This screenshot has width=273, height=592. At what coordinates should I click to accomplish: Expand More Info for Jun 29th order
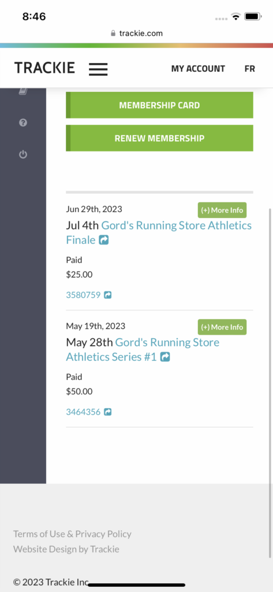click(222, 210)
